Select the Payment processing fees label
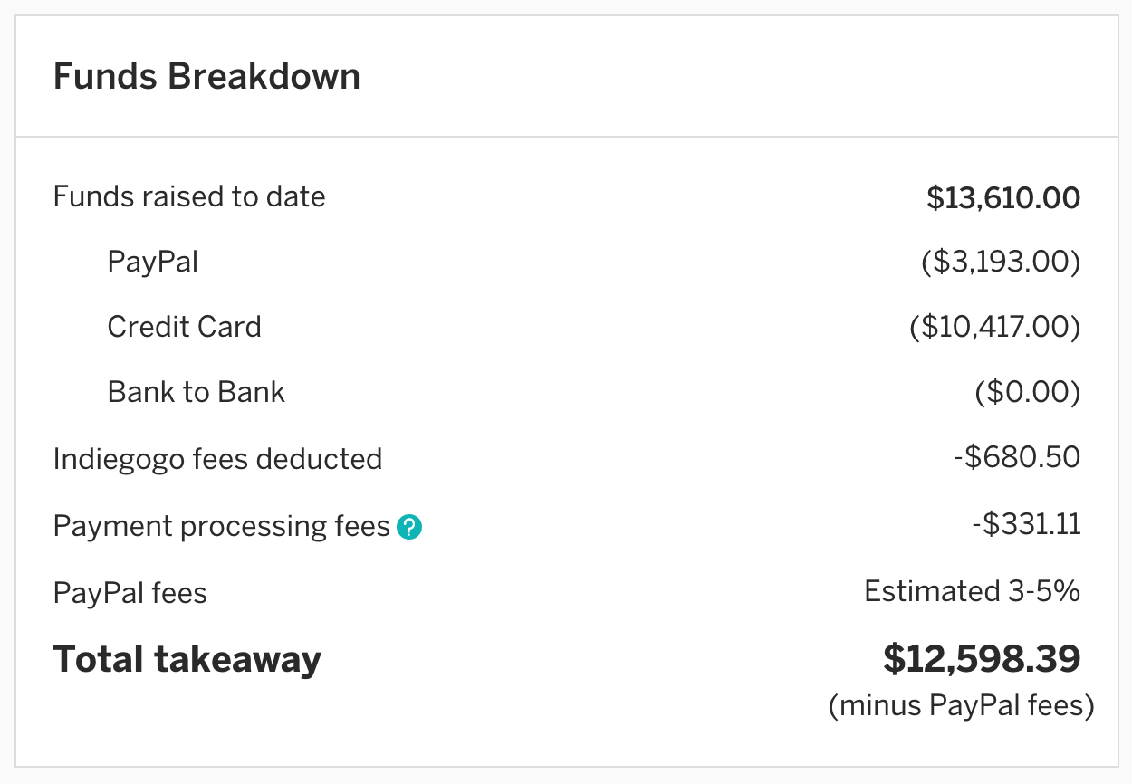Image resolution: width=1132 pixels, height=784 pixels. (221, 526)
